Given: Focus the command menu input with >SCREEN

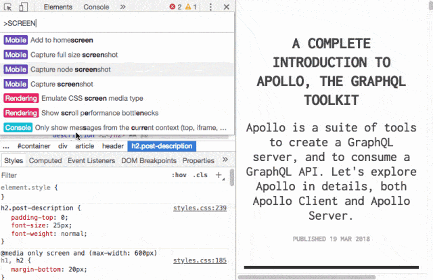Looking at the screenshot, I should [x=117, y=23].
